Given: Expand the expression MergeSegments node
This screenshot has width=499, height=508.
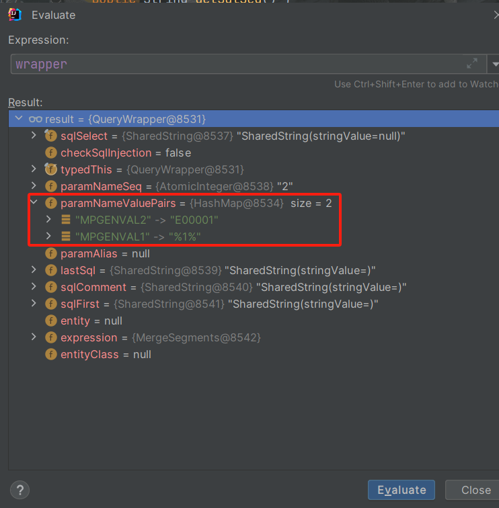Looking at the screenshot, I should (x=34, y=337).
